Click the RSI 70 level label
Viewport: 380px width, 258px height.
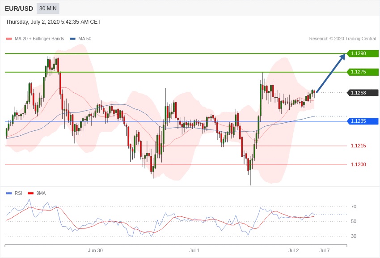point(354,207)
